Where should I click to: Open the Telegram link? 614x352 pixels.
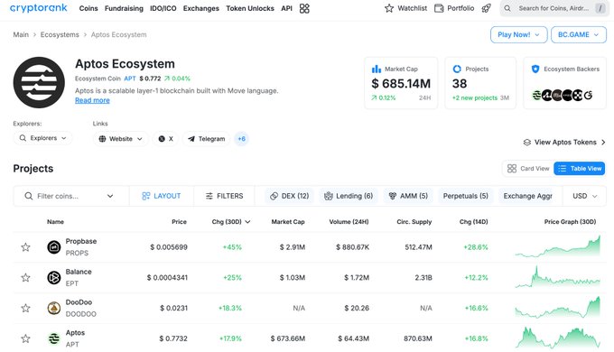[207, 139]
